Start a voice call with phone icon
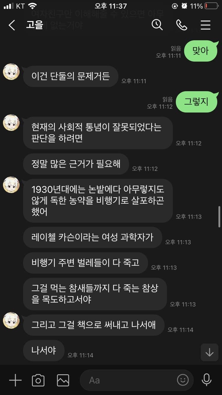This screenshot has height=395, width=222. tap(181, 25)
